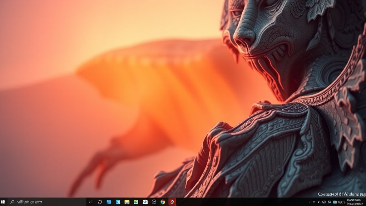Launch Google Chrome from the taskbar
This screenshot has width=366, height=206.
163,202
